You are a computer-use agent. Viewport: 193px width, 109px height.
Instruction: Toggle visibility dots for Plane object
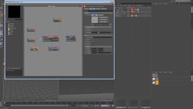[129, 16]
